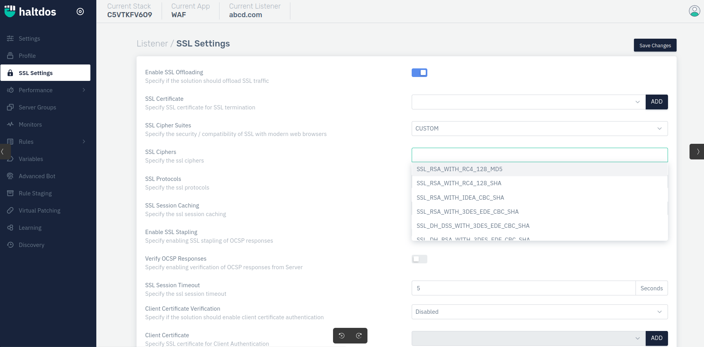Disable the Enable SSL Offloading toggle
The height and width of the screenshot is (347, 704).
pyautogui.click(x=419, y=73)
